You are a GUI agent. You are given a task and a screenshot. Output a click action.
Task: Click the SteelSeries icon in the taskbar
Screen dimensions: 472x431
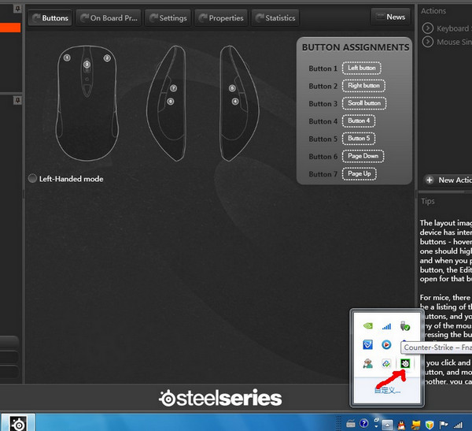click(17, 424)
